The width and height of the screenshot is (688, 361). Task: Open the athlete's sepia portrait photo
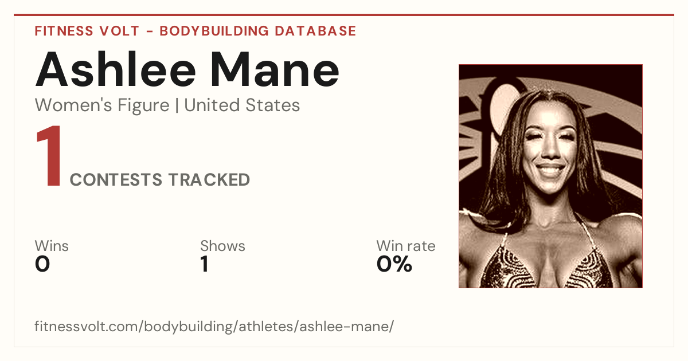(550, 176)
